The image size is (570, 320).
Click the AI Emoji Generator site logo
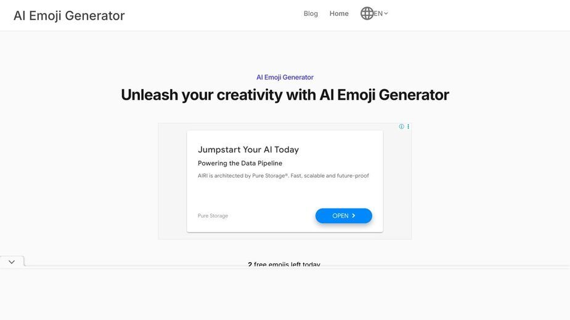point(69,15)
